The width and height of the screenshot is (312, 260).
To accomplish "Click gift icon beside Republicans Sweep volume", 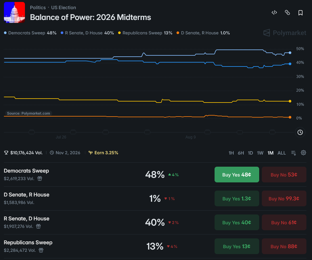I will [x=41, y=250].
